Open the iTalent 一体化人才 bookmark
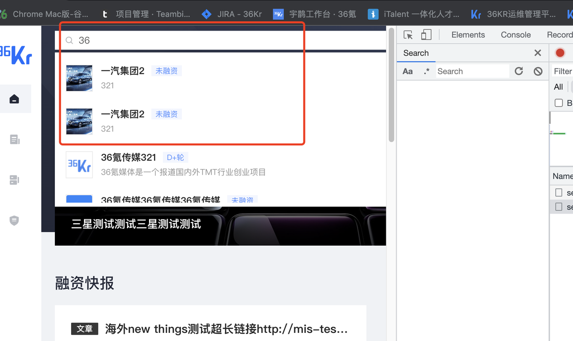 point(414,14)
